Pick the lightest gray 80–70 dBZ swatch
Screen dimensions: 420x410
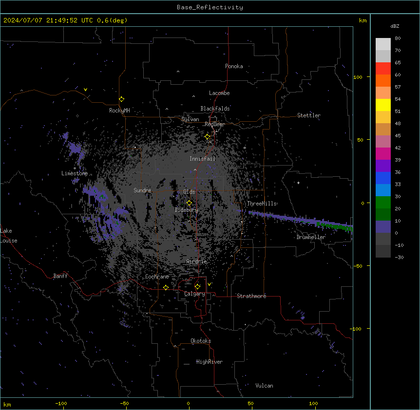click(383, 44)
